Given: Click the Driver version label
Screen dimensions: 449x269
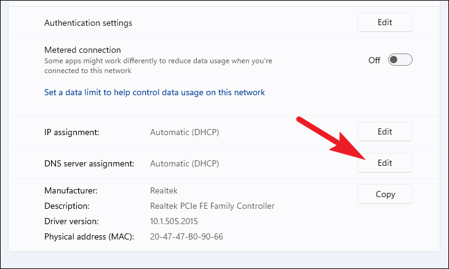Looking at the screenshot, I should [x=71, y=221].
